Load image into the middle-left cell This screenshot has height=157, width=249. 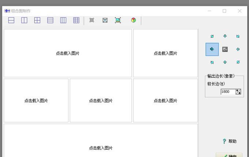pos(36,100)
